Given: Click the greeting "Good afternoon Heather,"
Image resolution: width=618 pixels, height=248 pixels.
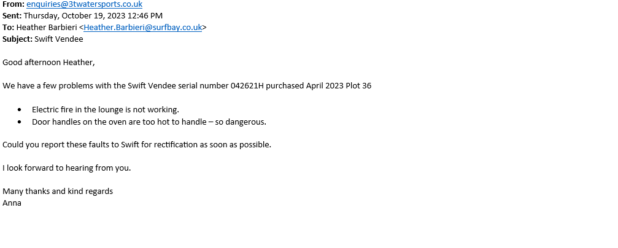Looking at the screenshot, I should 48,62.
